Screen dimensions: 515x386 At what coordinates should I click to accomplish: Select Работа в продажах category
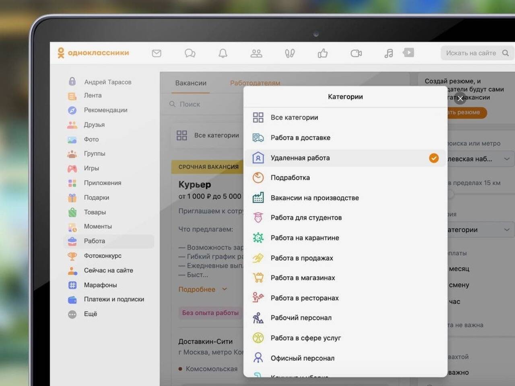[x=345, y=258]
